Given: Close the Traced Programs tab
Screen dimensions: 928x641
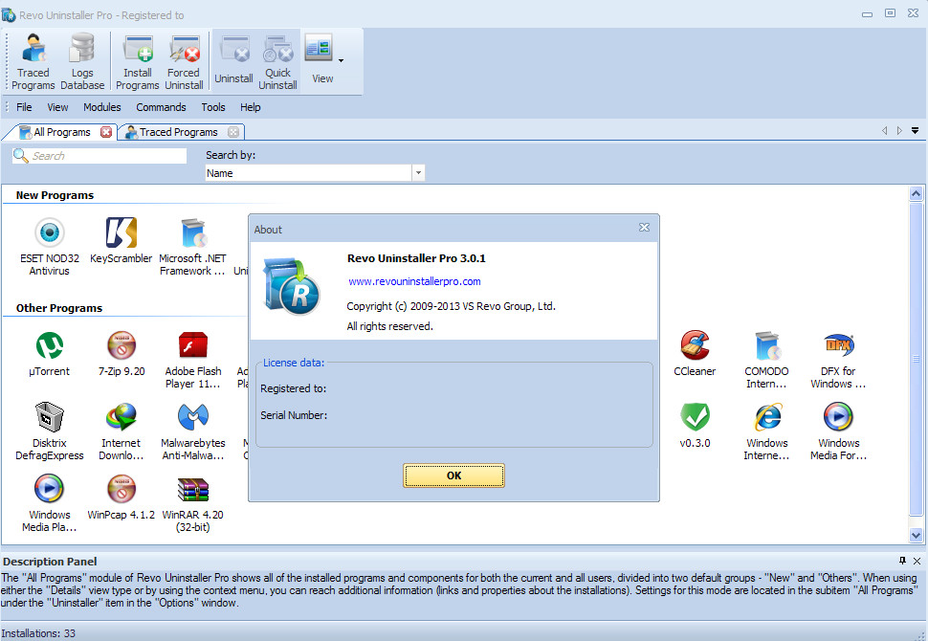Looking at the screenshot, I should [233, 132].
